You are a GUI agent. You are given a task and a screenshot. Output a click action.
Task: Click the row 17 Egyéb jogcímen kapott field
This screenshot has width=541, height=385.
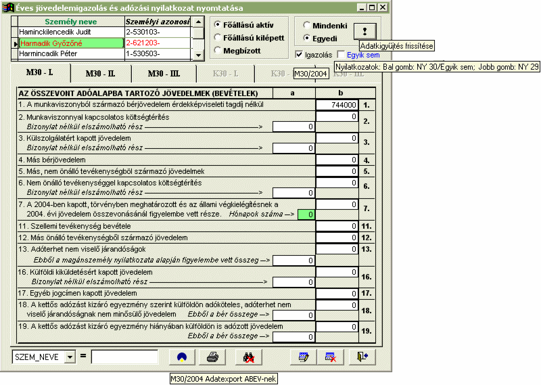337,294
